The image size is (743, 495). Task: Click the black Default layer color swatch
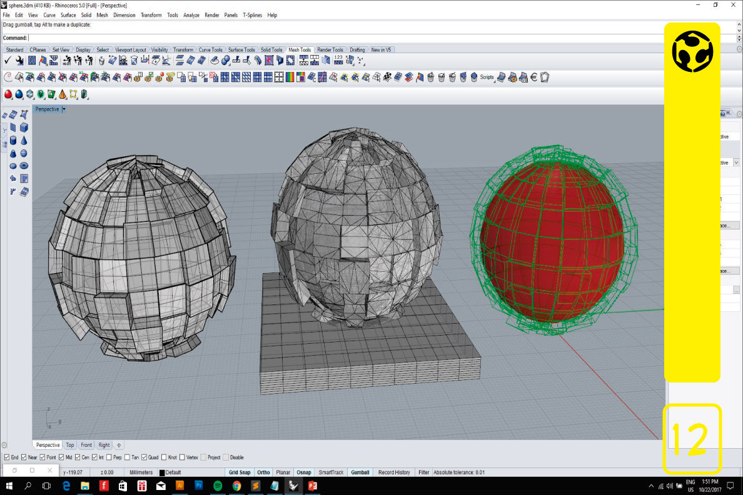[162, 473]
